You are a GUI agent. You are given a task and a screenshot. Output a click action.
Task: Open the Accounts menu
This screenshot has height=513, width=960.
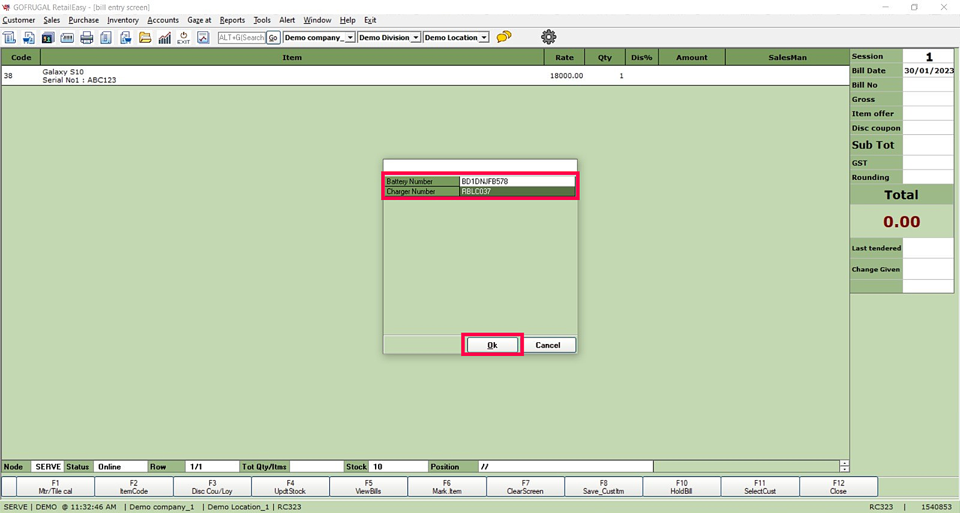[163, 20]
